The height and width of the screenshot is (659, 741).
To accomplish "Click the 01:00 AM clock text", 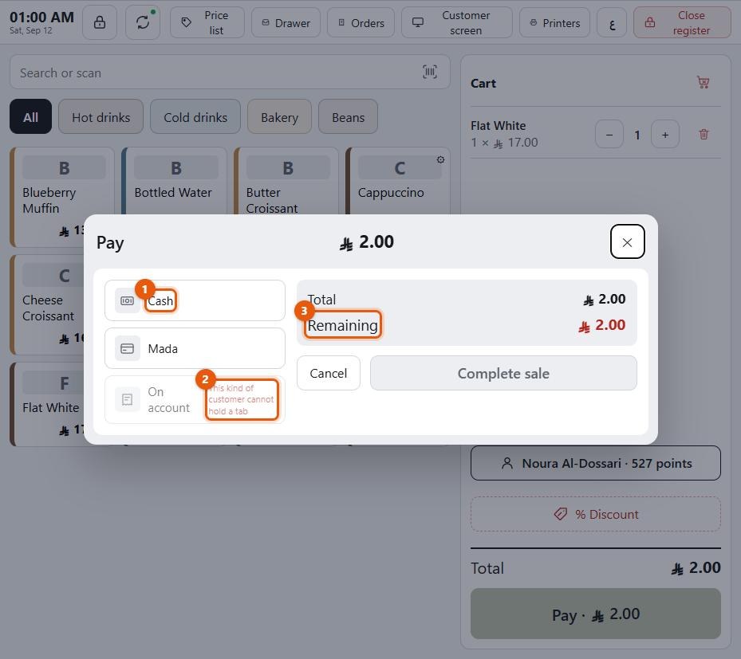I will click(x=41, y=17).
